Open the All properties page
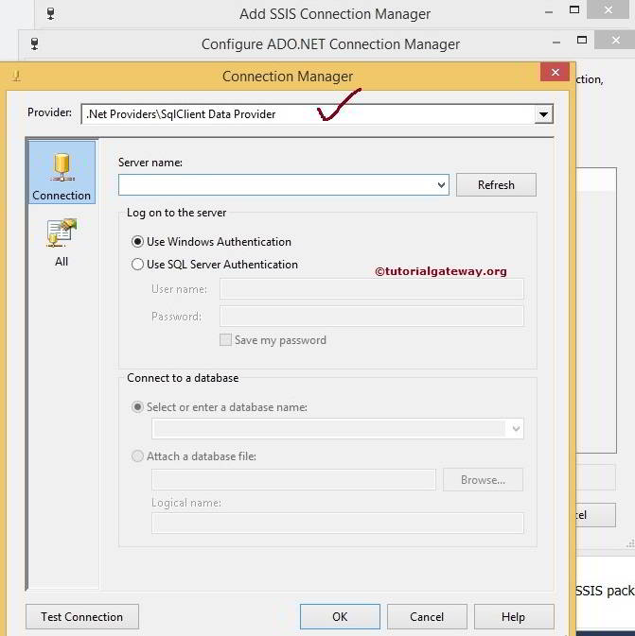The width and height of the screenshot is (635, 636). 62,242
